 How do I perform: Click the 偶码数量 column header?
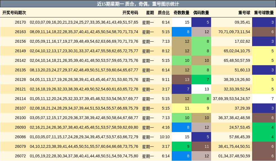[201, 13]
